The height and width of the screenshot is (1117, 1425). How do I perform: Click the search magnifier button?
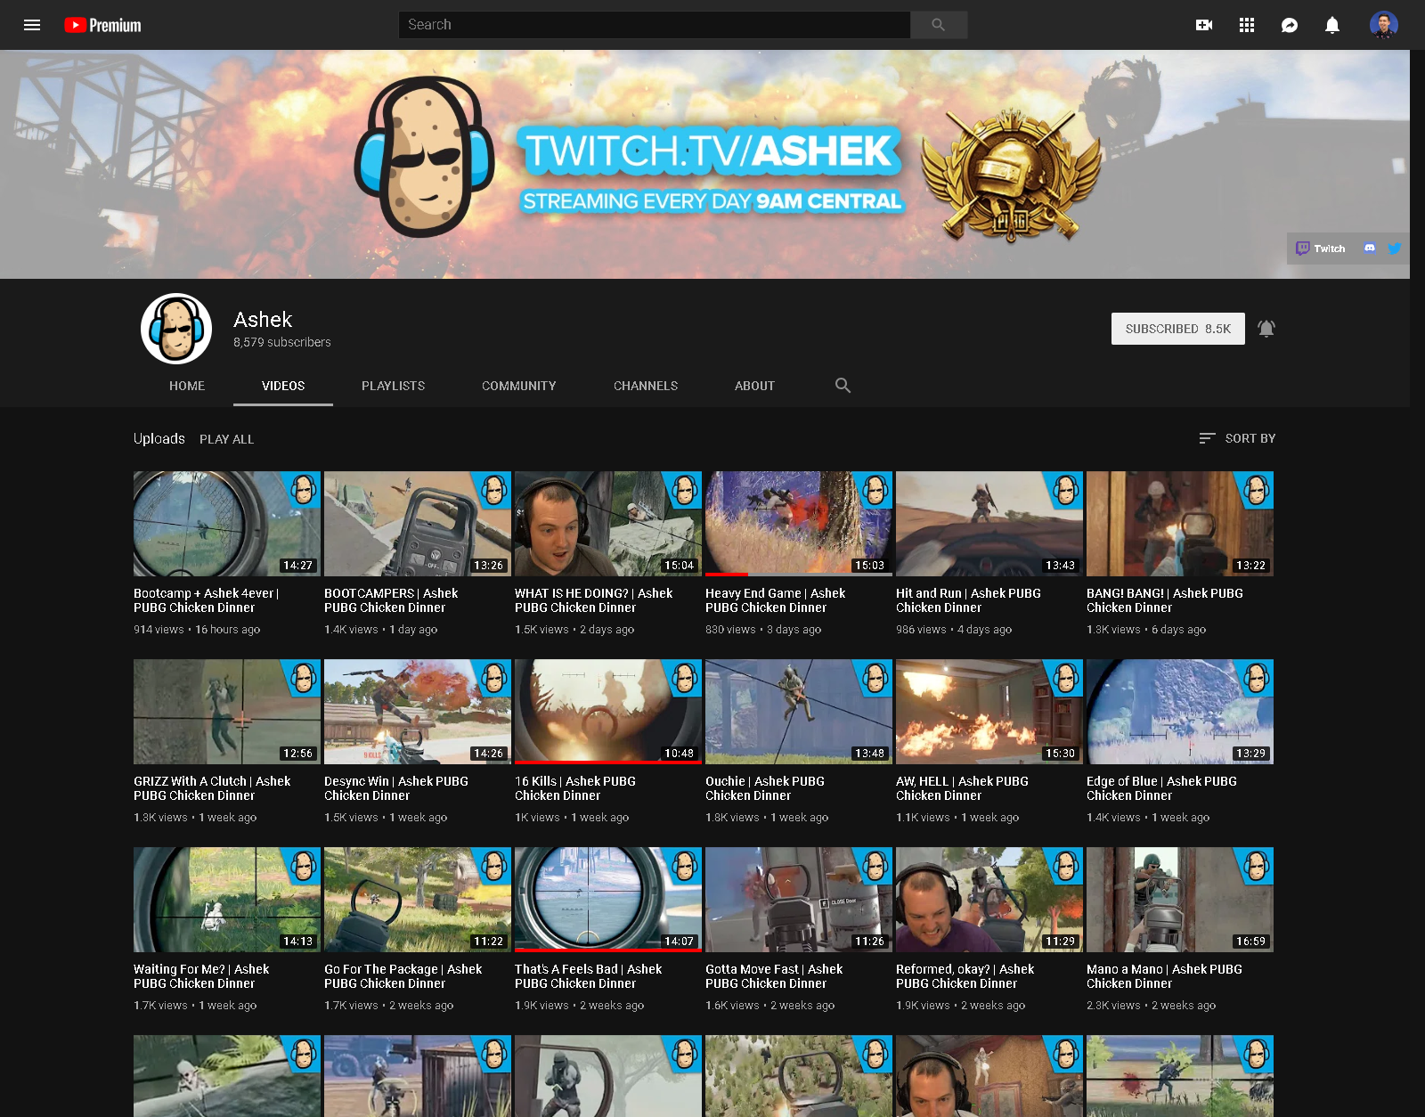[x=939, y=25]
